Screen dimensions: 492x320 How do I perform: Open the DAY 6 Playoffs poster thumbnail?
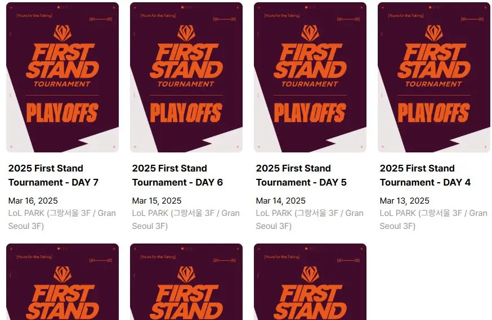point(186,78)
